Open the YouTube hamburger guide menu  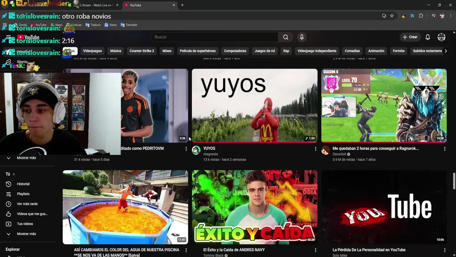pos(9,37)
